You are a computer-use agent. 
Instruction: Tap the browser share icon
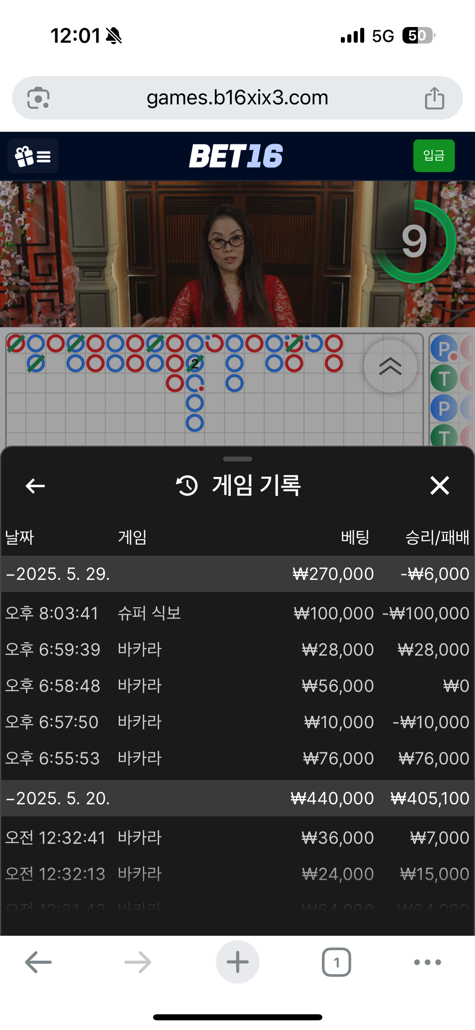coord(434,98)
